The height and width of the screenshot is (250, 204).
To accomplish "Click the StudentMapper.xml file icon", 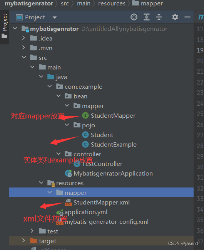I will [68, 202].
